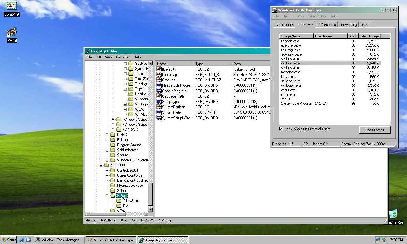
Task: Click the folder icon of Pid key
Action: (x=119, y=206)
